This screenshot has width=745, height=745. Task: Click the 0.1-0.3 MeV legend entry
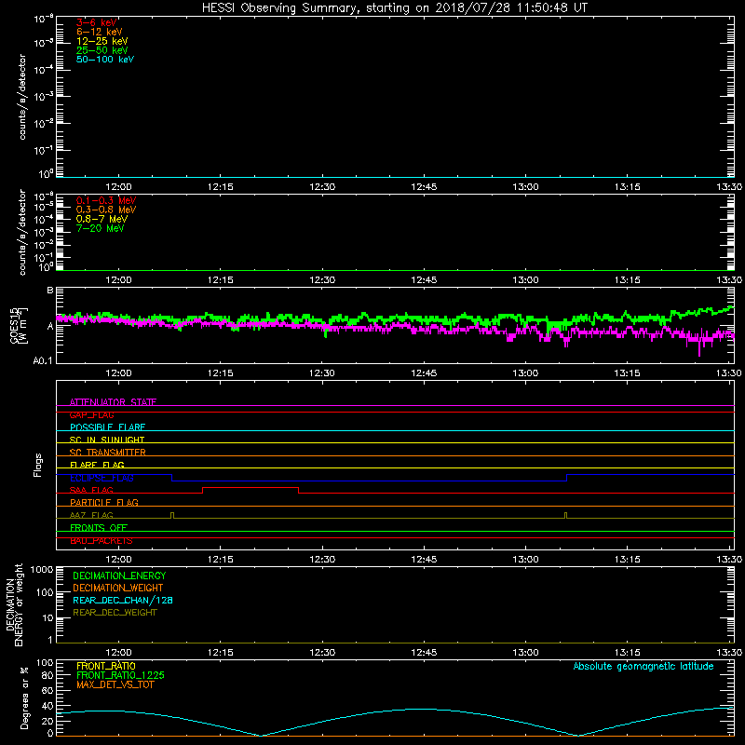pyautogui.click(x=106, y=200)
